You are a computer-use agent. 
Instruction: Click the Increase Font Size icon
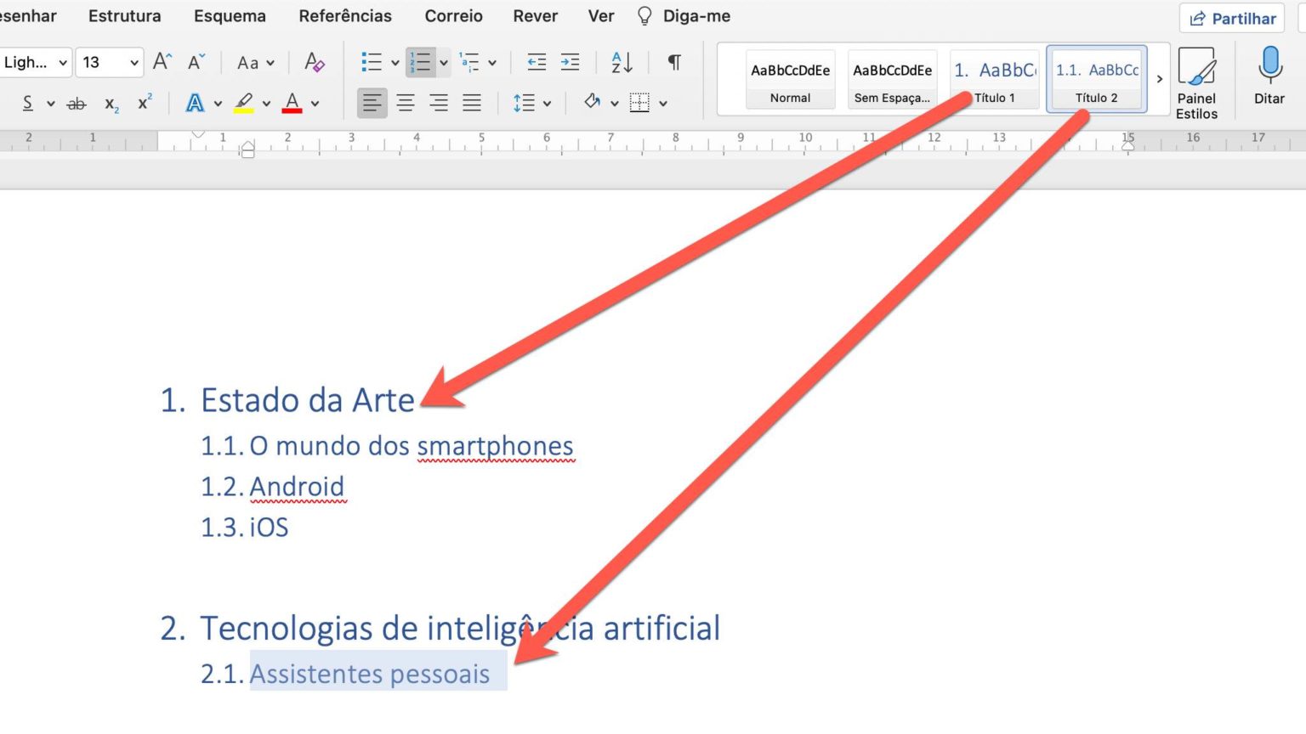(162, 62)
